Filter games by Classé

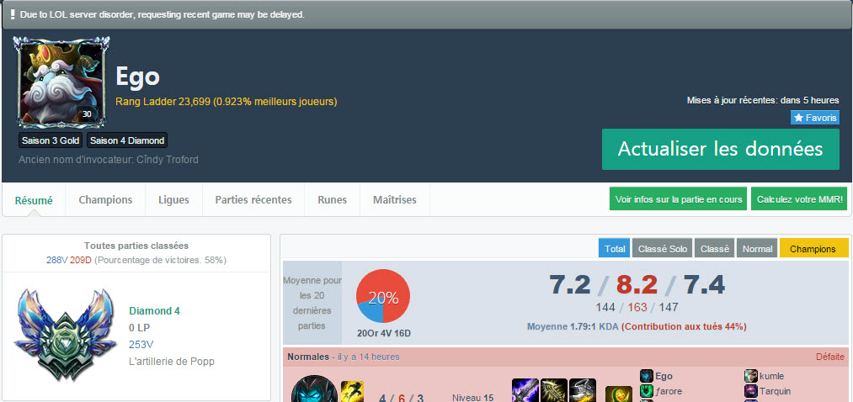click(715, 249)
